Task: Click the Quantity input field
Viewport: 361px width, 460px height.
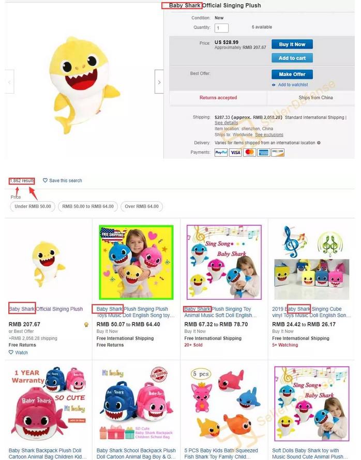Action: point(221,28)
